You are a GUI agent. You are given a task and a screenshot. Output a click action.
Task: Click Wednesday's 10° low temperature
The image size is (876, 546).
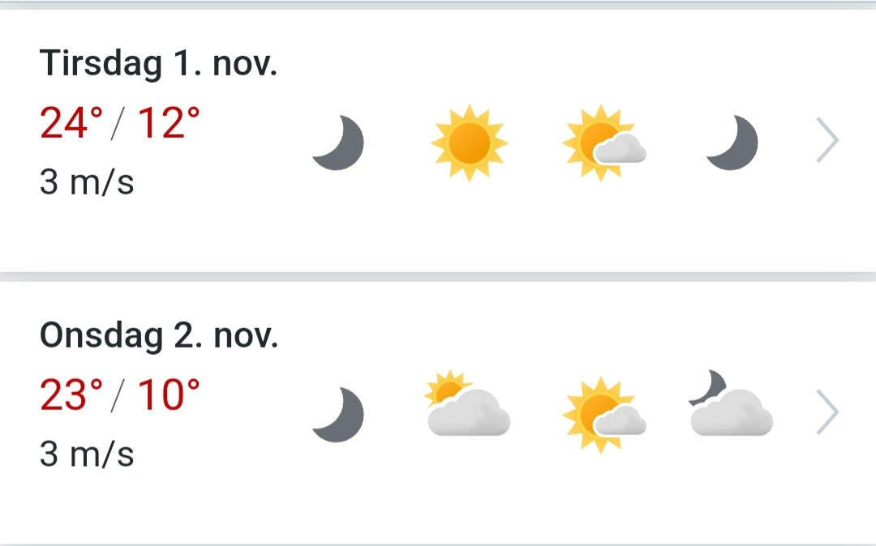168,395
